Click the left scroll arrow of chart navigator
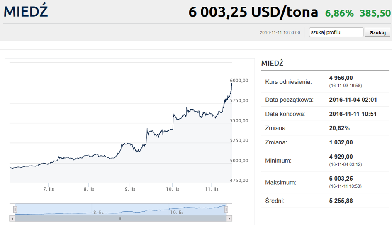This screenshot has height=225, width=392. coord(12,218)
